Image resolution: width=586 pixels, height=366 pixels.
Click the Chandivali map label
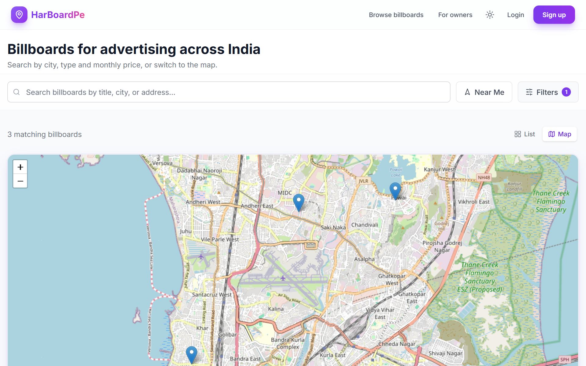click(364, 225)
